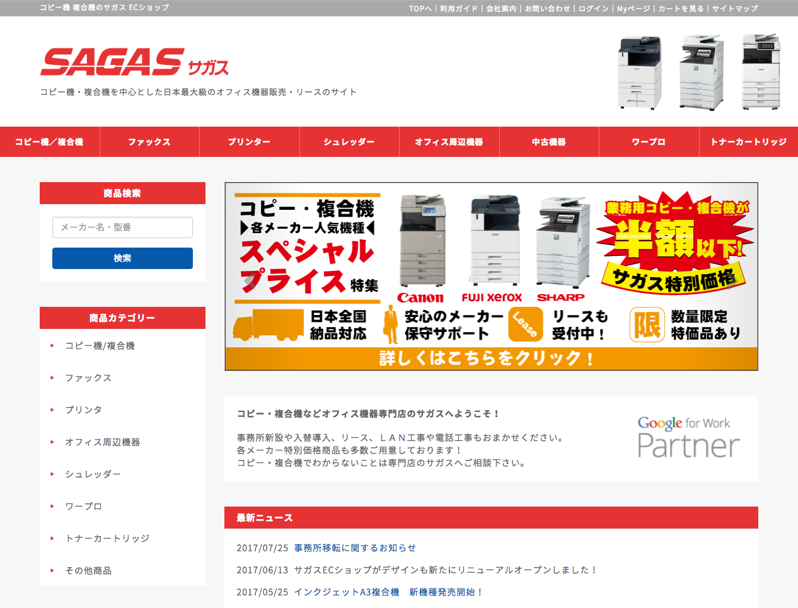Click the left copier image in header
The width and height of the screenshot is (798, 608).
pyautogui.click(x=640, y=72)
